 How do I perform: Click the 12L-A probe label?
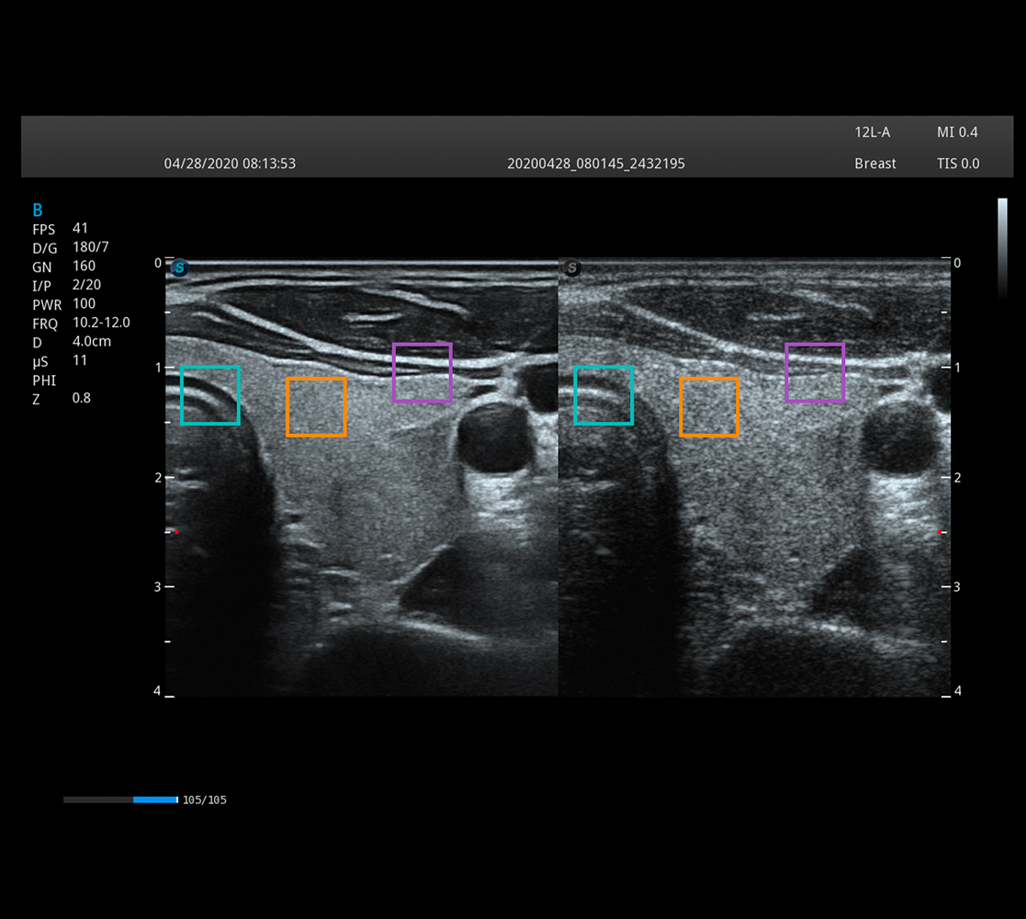[873, 132]
